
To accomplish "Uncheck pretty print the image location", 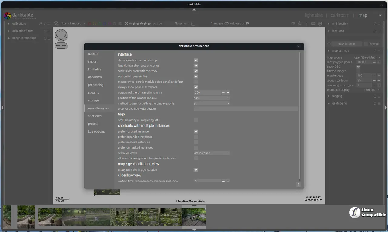I will (196, 170).
